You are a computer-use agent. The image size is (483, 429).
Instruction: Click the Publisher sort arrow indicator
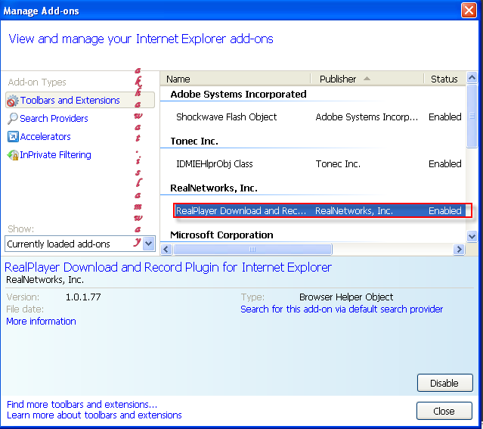click(x=367, y=79)
